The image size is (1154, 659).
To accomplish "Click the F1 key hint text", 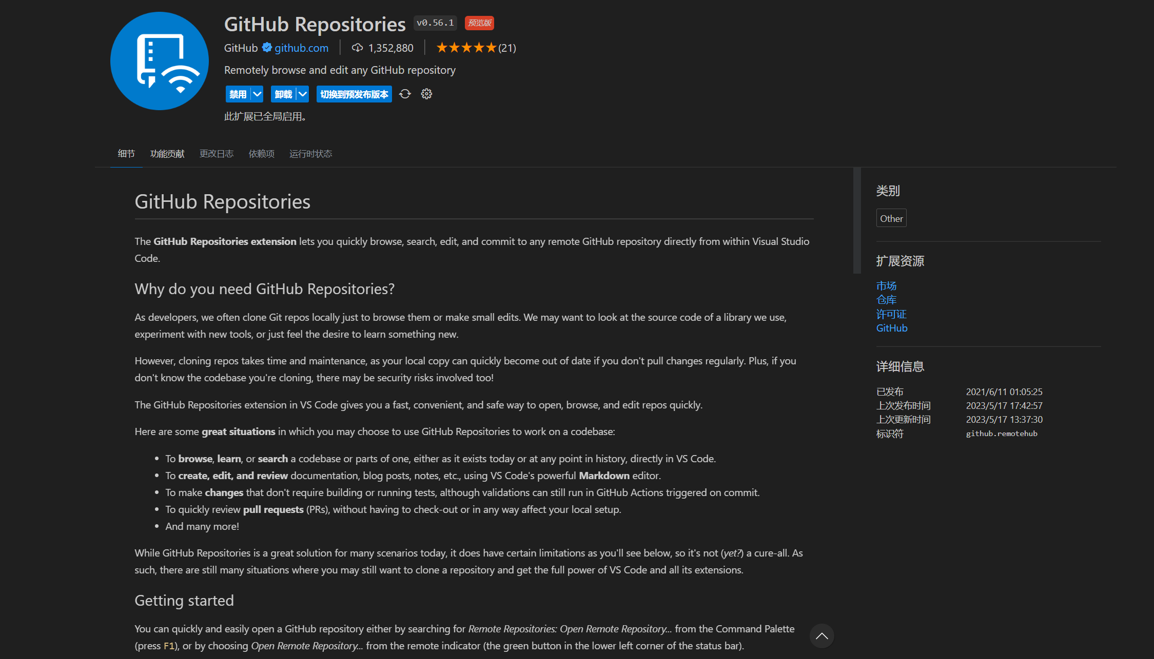I will (169, 646).
